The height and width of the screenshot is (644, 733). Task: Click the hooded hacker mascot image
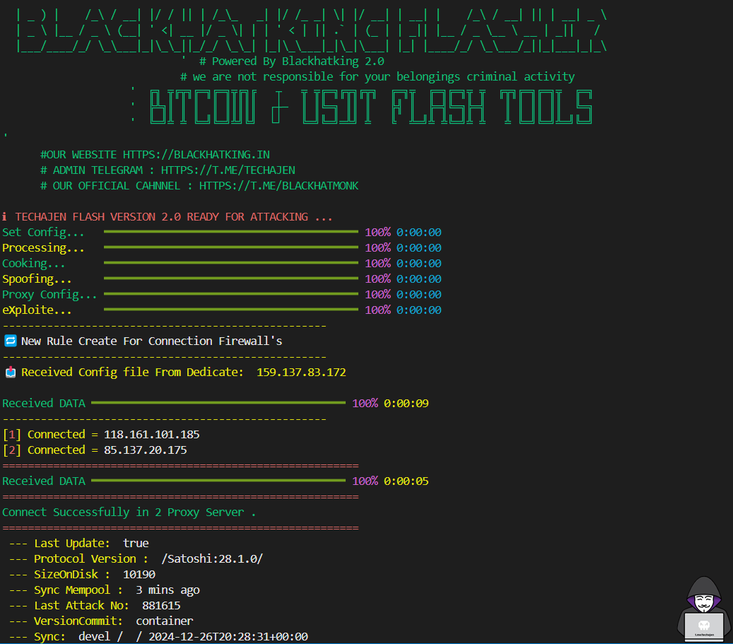point(703,609)
